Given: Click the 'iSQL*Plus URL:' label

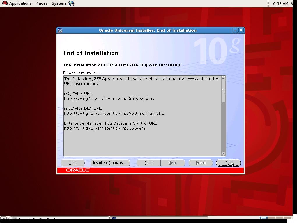Looking at the screenshot, I should click(x=78, y=94).
